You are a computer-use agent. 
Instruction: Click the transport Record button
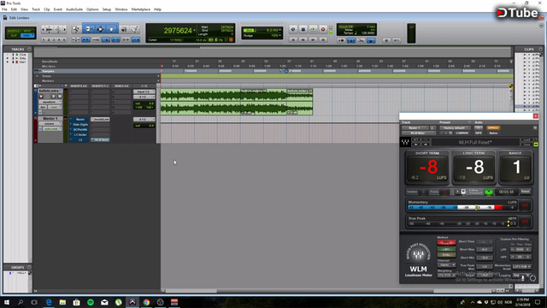[x=323, y=30]
